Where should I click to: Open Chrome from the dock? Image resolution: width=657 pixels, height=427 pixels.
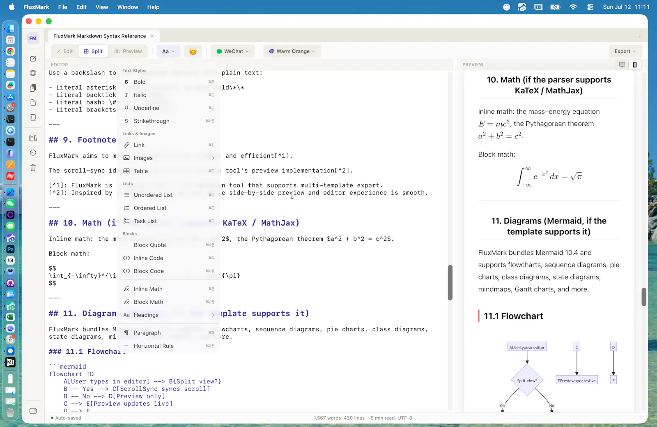(x=11, y=51)
